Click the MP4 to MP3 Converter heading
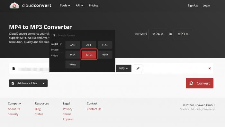This screenshot has width=225, height=127. point(40,27)
